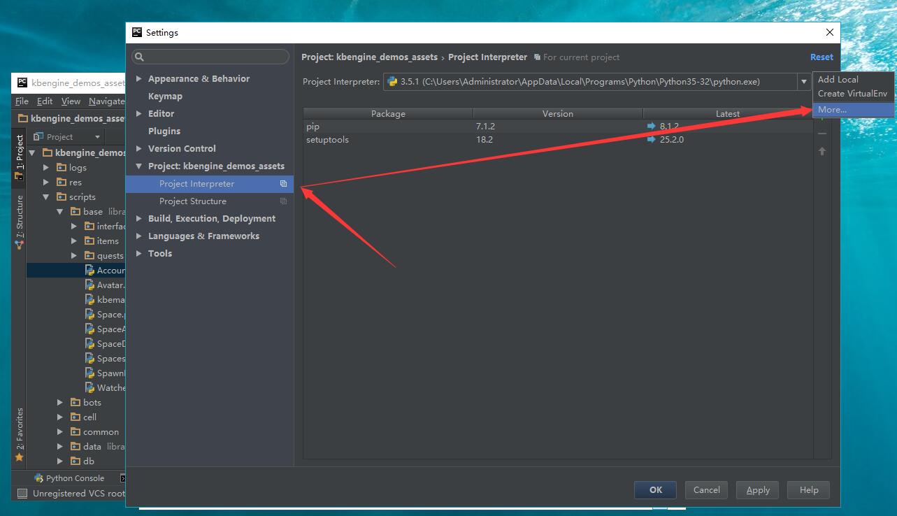The image size is (897, 516).
Task: Click the Reset link in Settings
Action: 821,57
